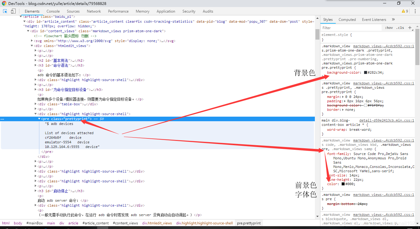Toggle the device toolbar icon
This screenshot has height=229, width=420.
pyautogui.click(x=13, y=11)
